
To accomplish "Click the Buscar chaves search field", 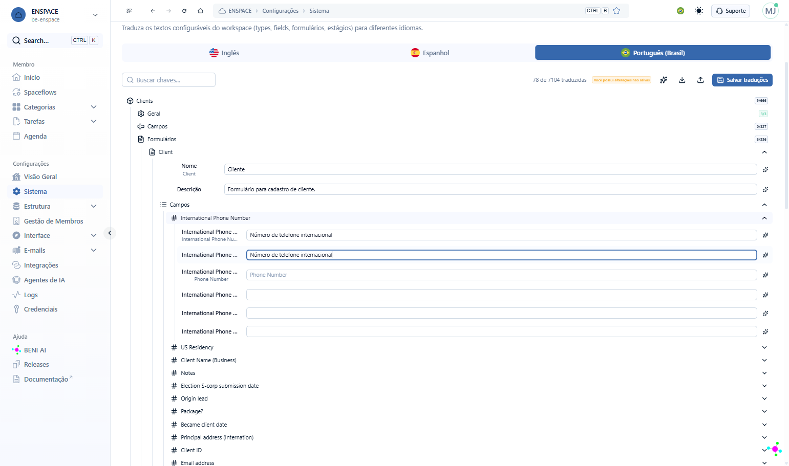I will click(168, 80).
